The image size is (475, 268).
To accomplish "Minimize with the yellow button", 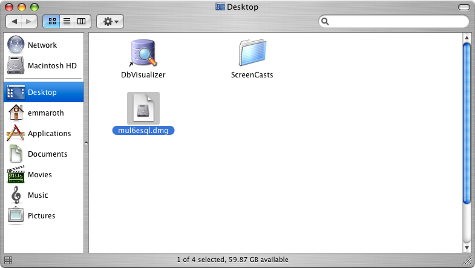I will click(x=22, y=7).
